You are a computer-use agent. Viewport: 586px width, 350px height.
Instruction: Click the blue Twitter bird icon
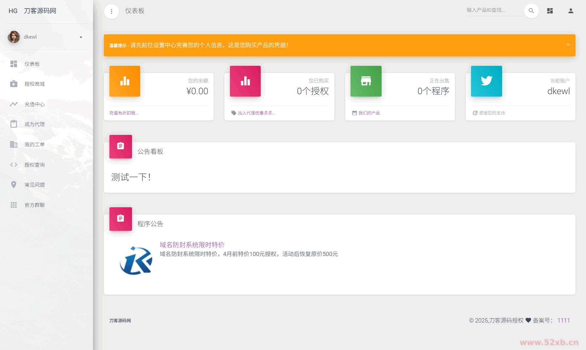coord(486,81)
